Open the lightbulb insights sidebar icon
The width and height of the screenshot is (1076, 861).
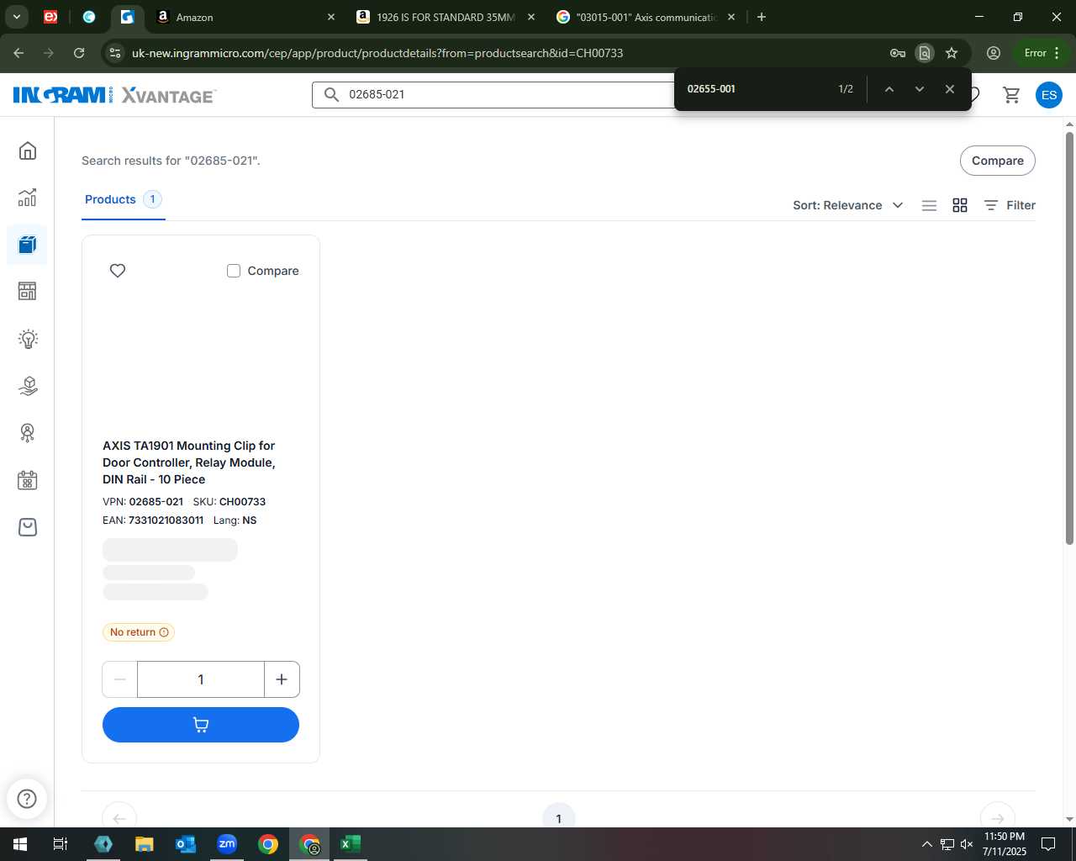point(28,339)
